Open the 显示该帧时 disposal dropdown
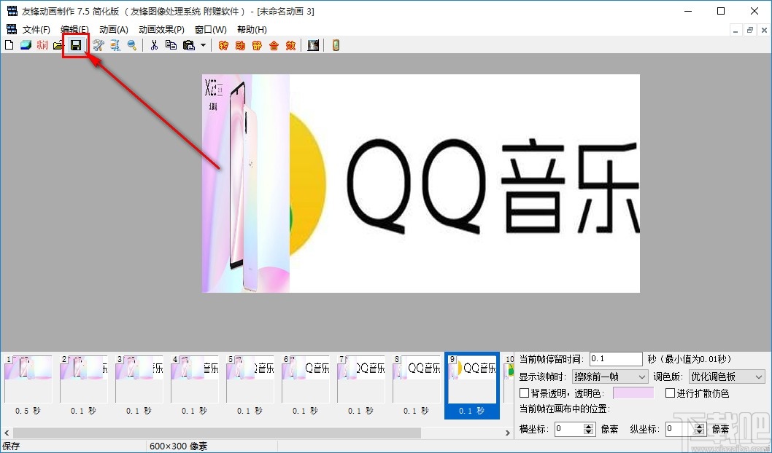This screenshot has height=453, width=772. (x=609, y=377)
